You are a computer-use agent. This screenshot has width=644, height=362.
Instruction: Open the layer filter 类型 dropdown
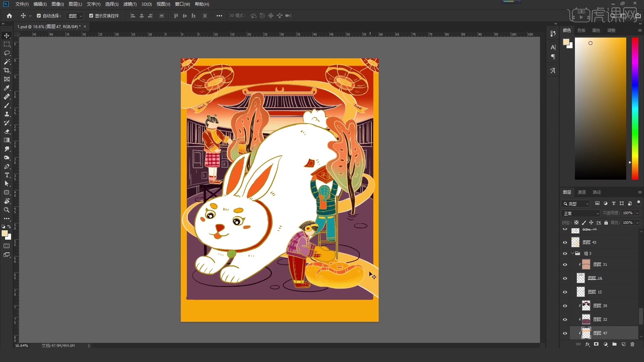[x=576, y=203]
